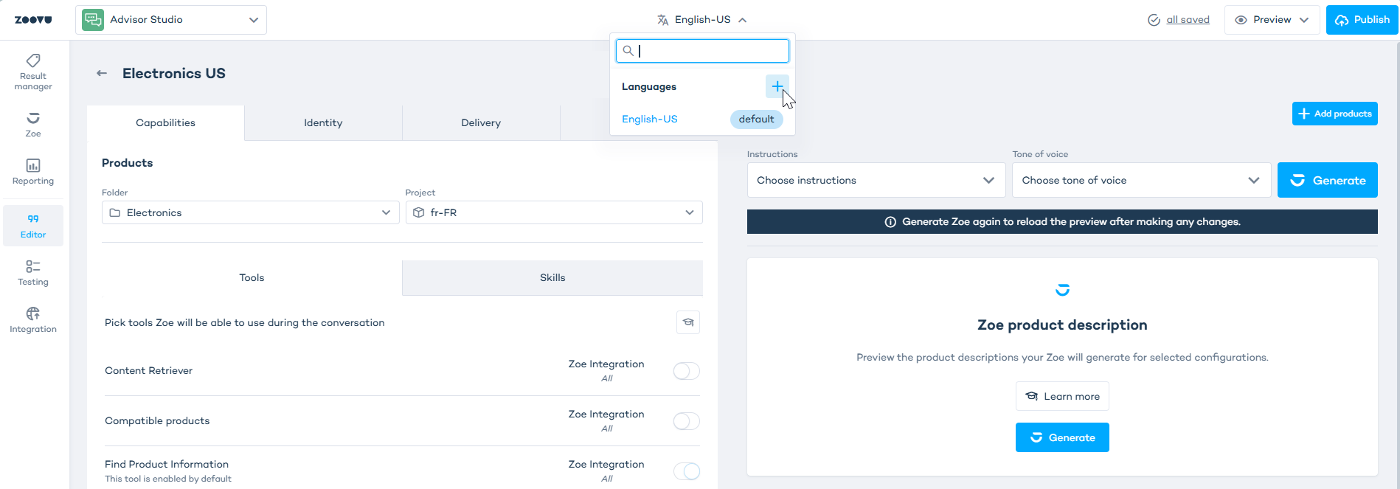Toggle the Find Product Information tool
Viewport: 1400px width, 489px height.
tap(687, 471)
